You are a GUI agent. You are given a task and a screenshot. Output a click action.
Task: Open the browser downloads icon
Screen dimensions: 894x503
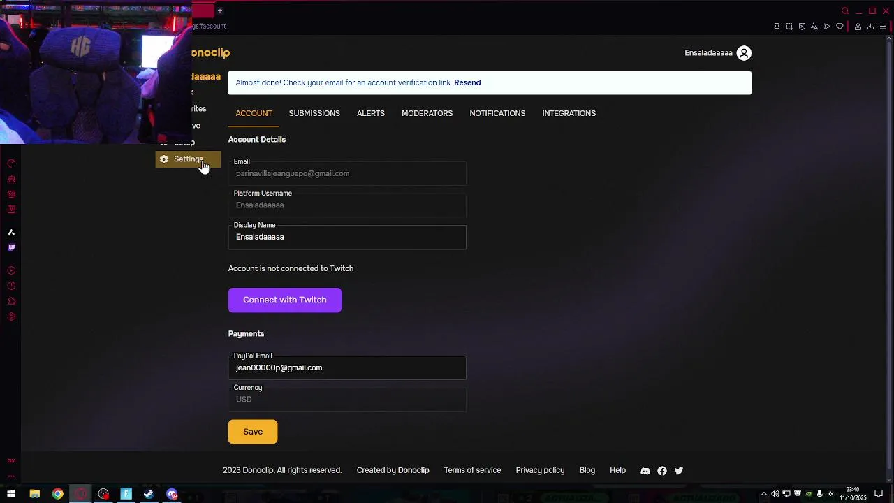coord(870,27)
